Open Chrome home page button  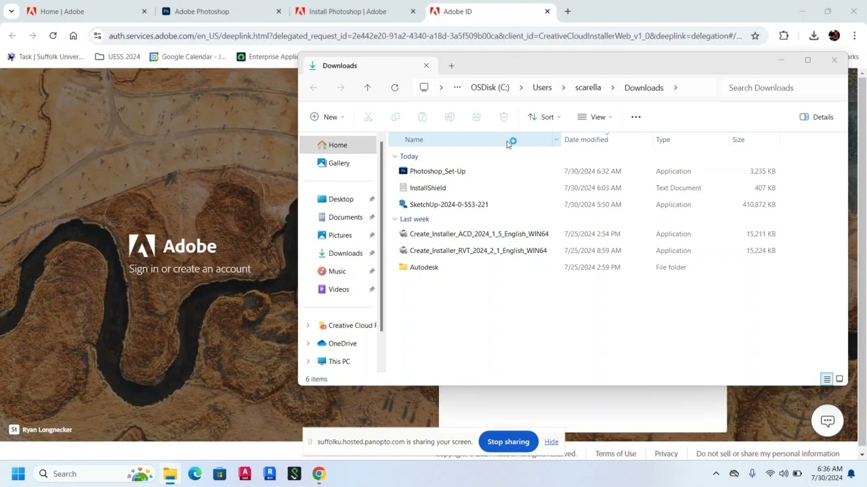tap(73, 36)
